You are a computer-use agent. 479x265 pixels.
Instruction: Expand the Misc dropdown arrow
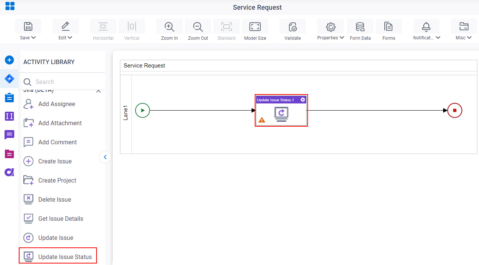tap(469, 37)
